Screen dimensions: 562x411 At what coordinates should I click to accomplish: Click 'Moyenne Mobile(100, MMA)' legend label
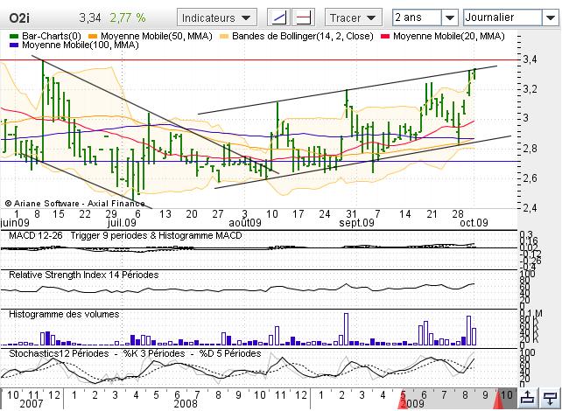tap(81, 45)
